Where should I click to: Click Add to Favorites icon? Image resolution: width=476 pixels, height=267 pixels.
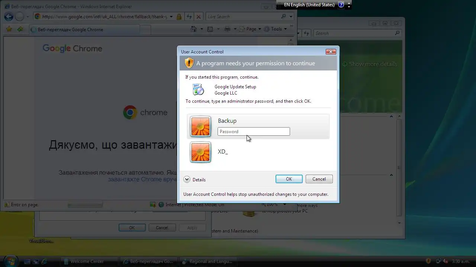pyautogui.click(x=20, y=29)
